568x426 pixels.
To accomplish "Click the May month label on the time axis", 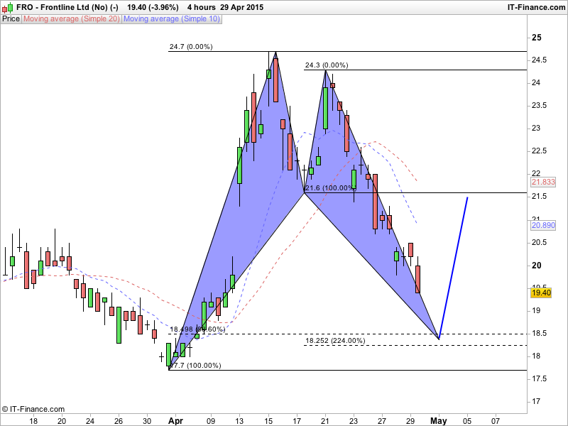I will [x=438, y=420].
